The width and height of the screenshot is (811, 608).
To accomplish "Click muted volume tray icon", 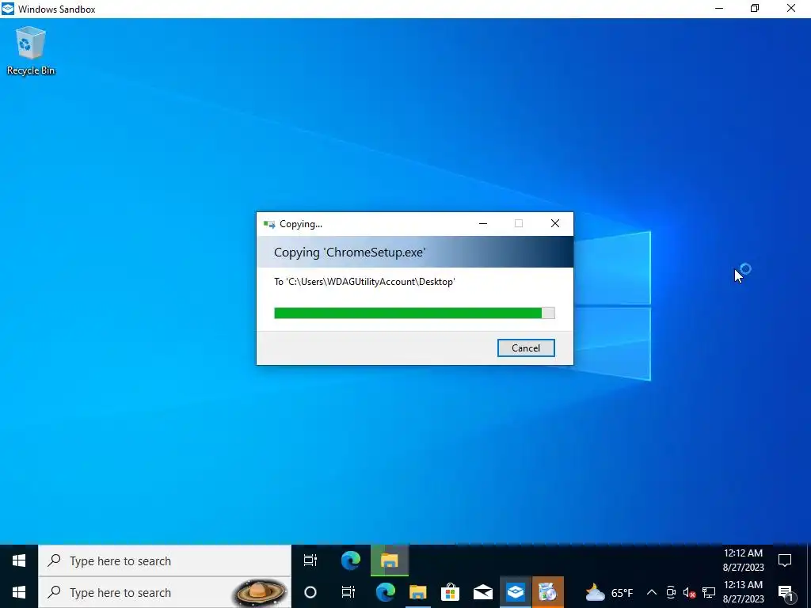I will 690,592.
